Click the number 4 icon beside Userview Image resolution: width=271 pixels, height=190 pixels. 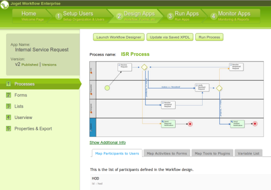[9, 117]
